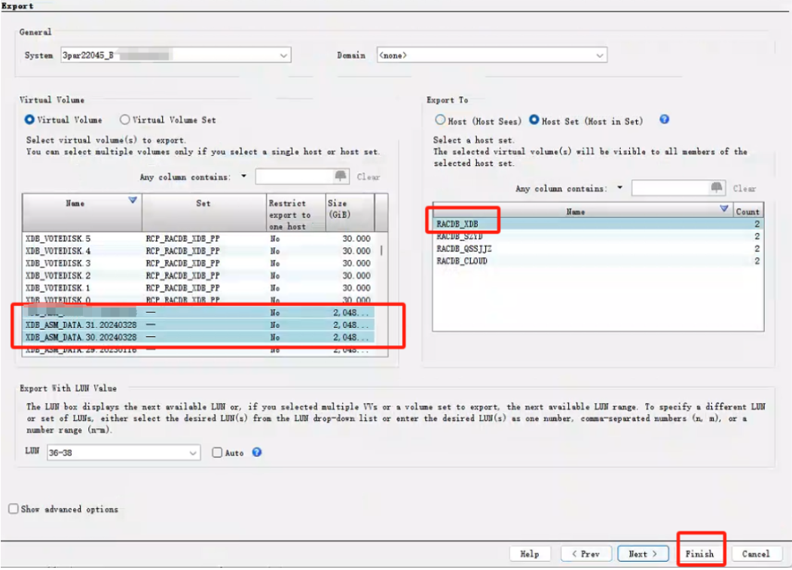Expand Any column contains filter in Export To

tap(619, 188)
